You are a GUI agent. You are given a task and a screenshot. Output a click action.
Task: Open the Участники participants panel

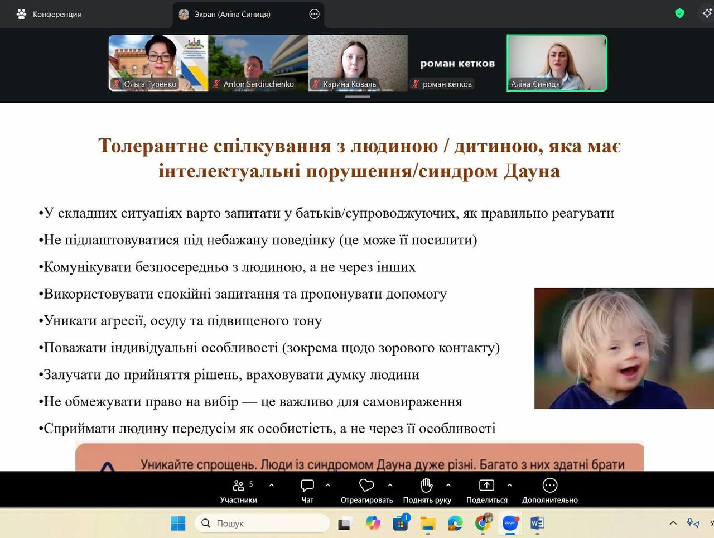[x=239, y=490]
